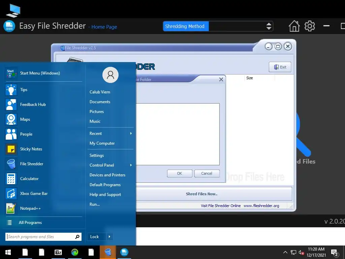345x259 pixels.
Task: Click the File Shredder v2.5 title icon
Action: pyautogui.click(x=62, y=48)
